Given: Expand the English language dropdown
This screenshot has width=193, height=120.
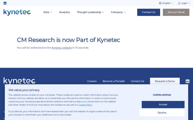Looking at the screenshot, I should [x=166, y=3].
